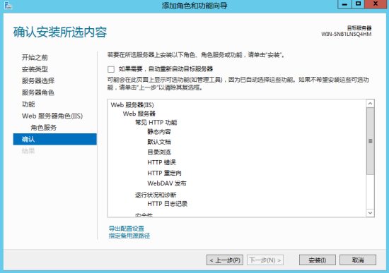Switch to the 功能 step
389x273 pixels.
(28, 104)
